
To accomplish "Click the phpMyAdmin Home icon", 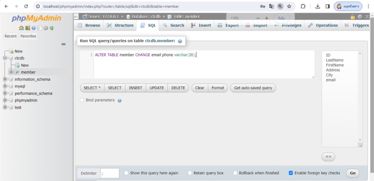I will point(21,28).
